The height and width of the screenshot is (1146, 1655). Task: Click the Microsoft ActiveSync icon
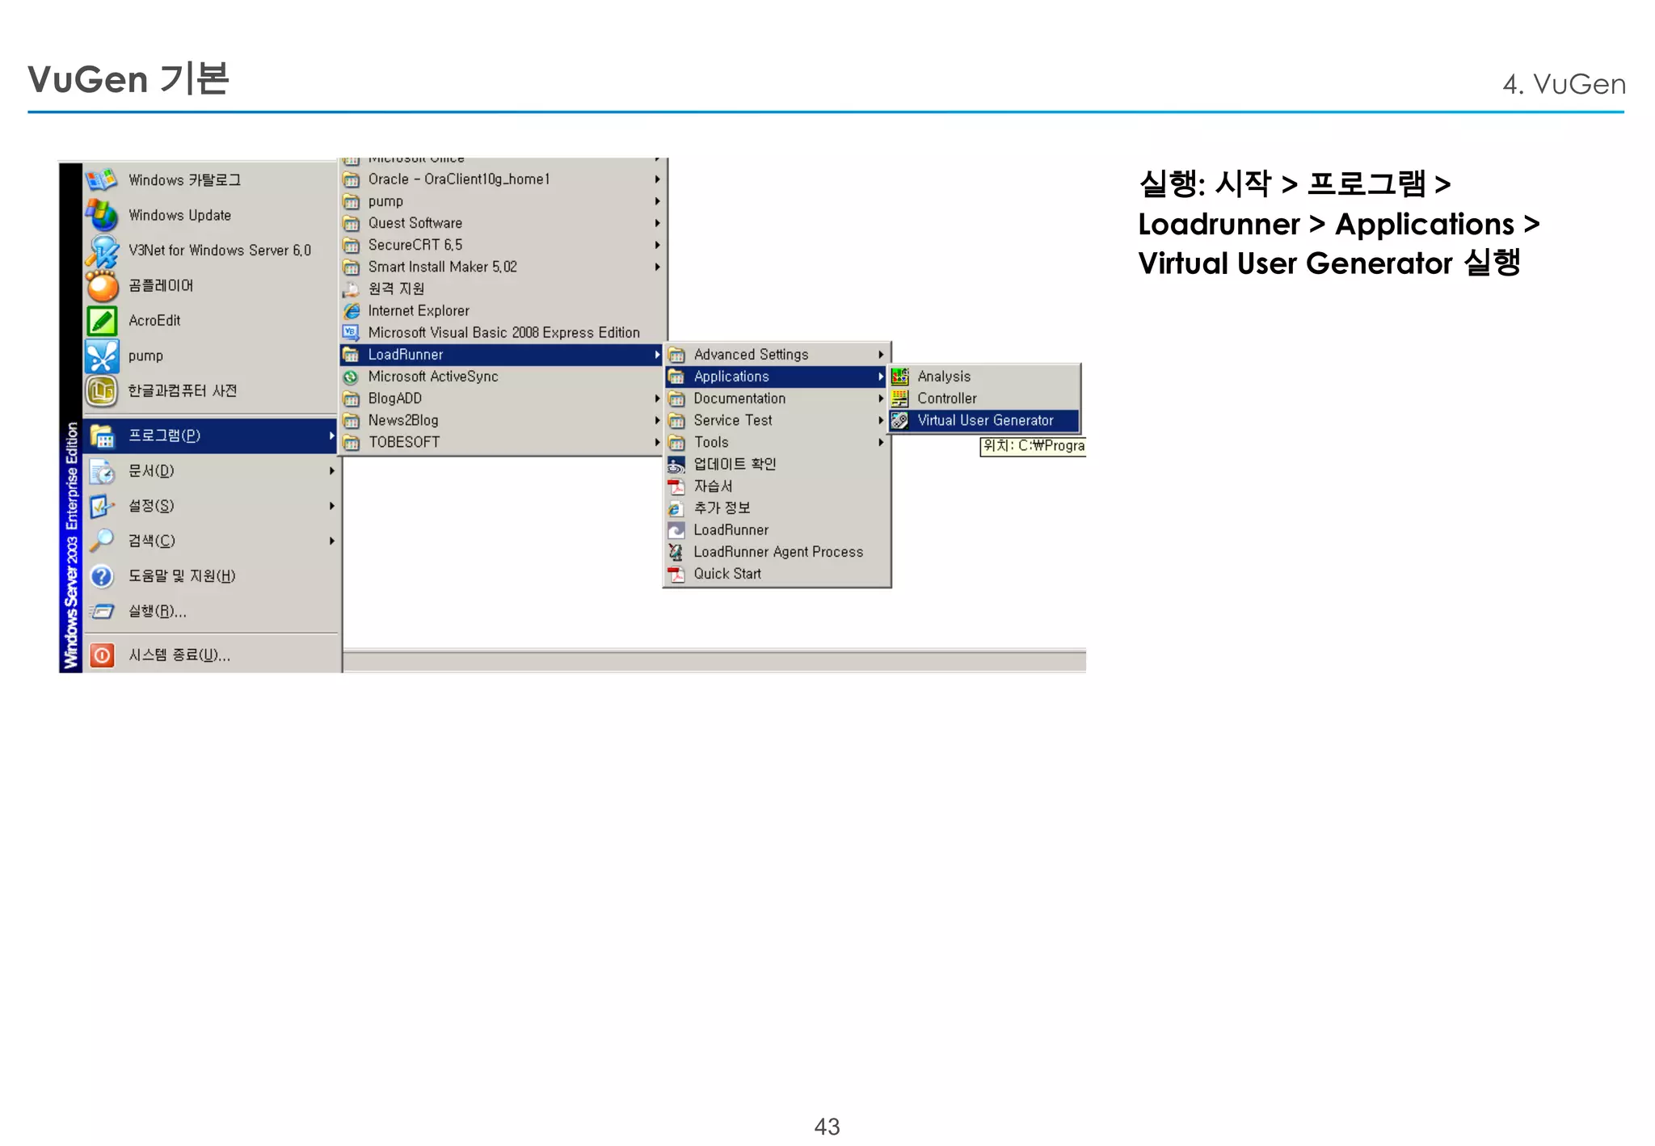point(351,377)
